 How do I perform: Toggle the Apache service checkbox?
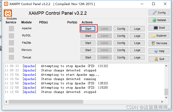(11, 28)
